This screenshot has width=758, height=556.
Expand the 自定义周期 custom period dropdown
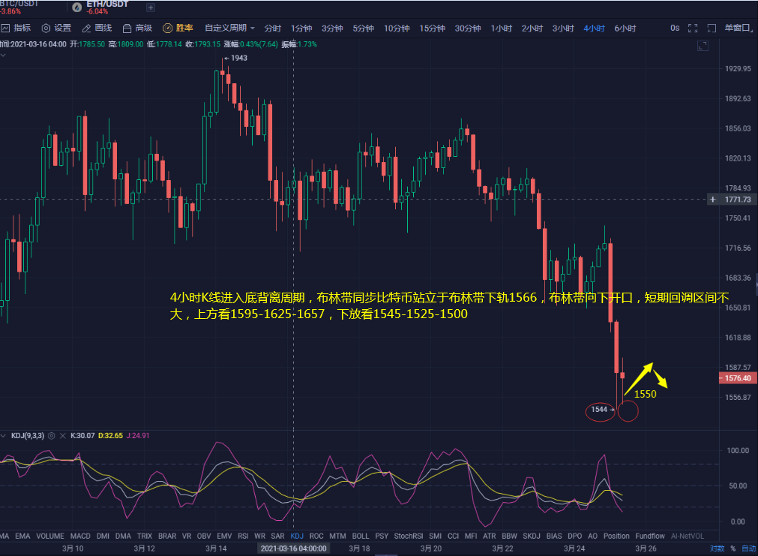229,28
